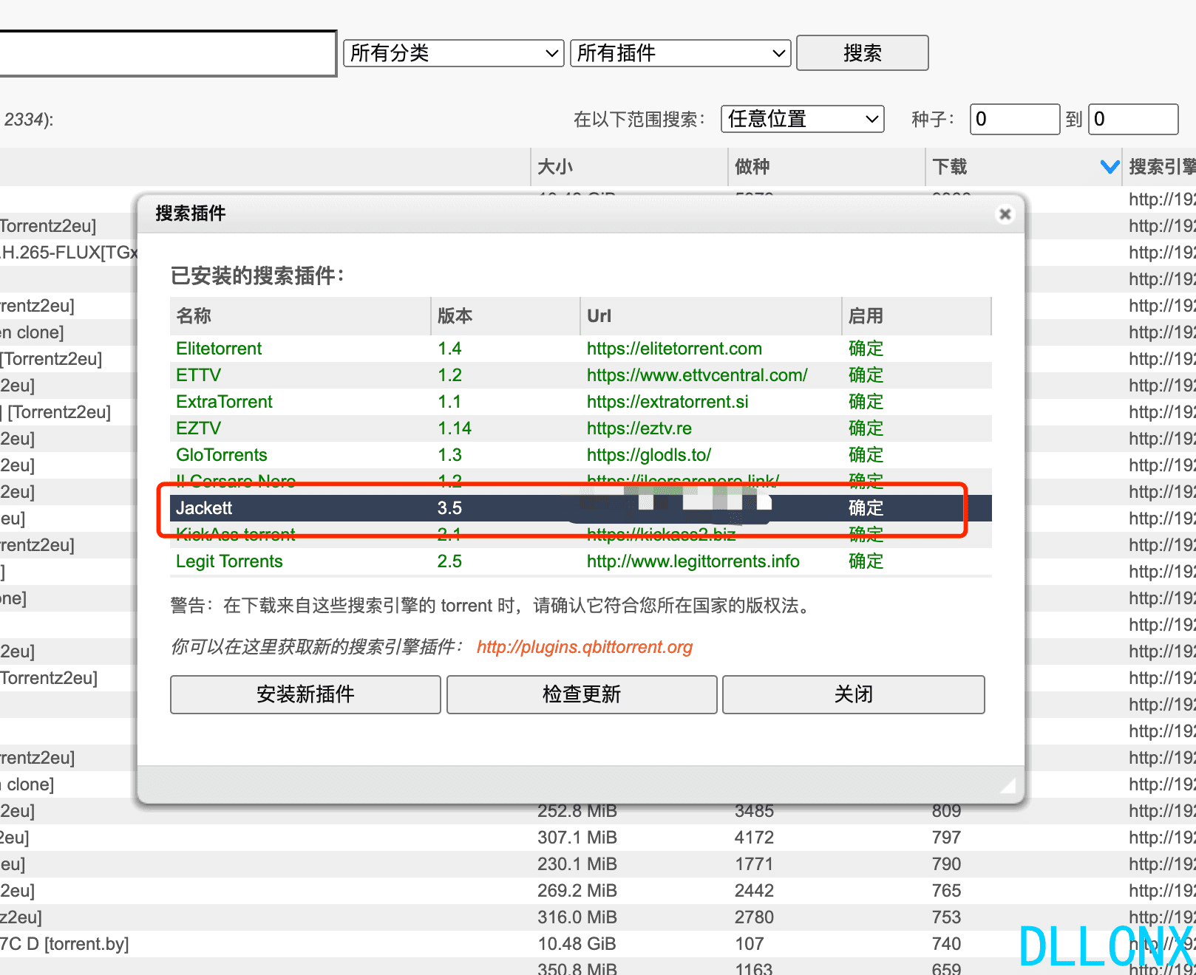The height and width of the screenshot is (975, 1196).
Task: Sort results by 搜索引擎 column header
Action: click(x=1160, y=167)
